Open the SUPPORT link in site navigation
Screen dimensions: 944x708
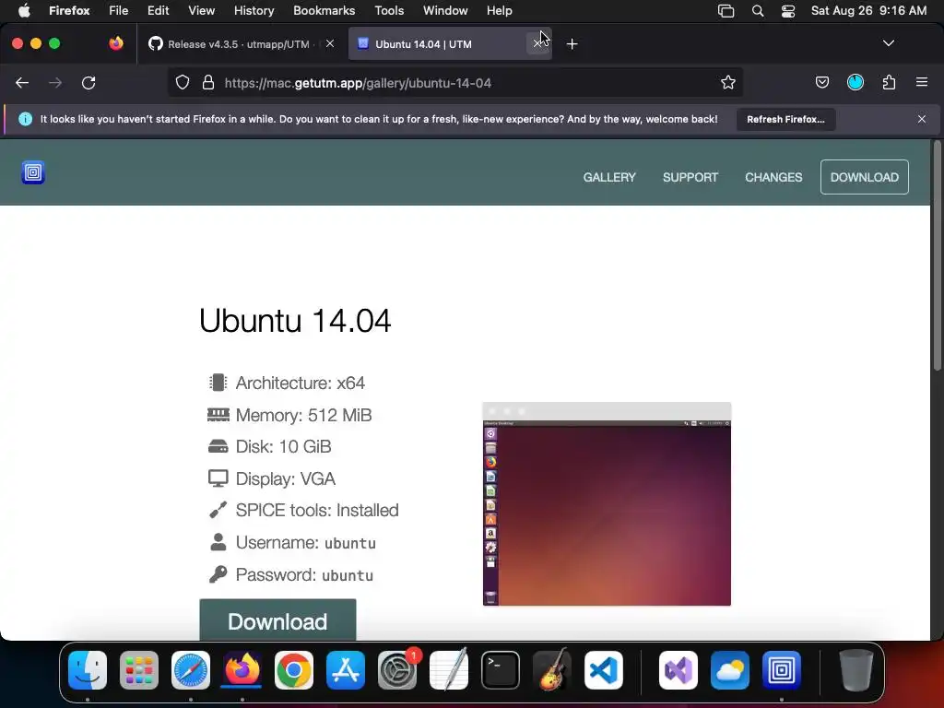690,177
